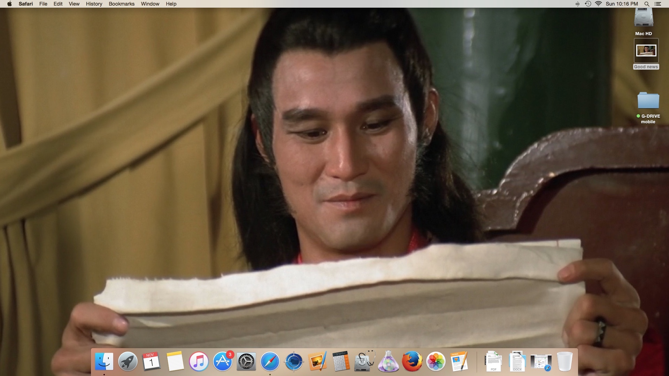Open Disk Utility stethoscope icon
This screenshot has height=376, width=669.
pos(364,361)
